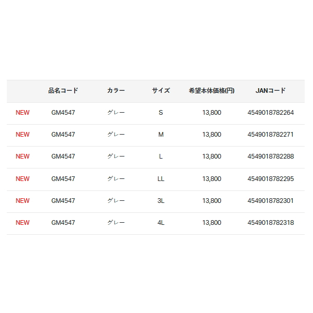Click the 品名コード column header
313x313 pixels.
[63, 91]
